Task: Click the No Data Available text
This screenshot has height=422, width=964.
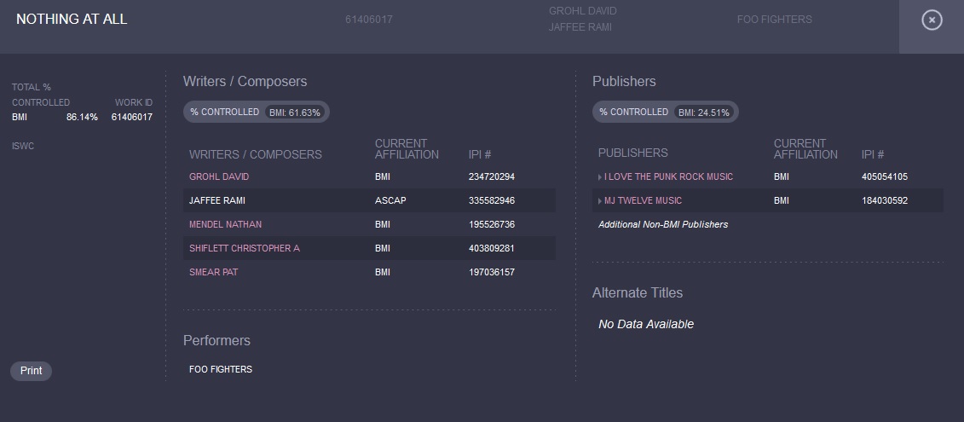Action: (x=645, y=324)
